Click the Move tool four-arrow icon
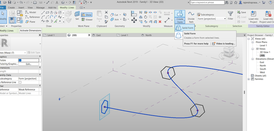This screenshot has width=274, height=131. pos(134,20)
